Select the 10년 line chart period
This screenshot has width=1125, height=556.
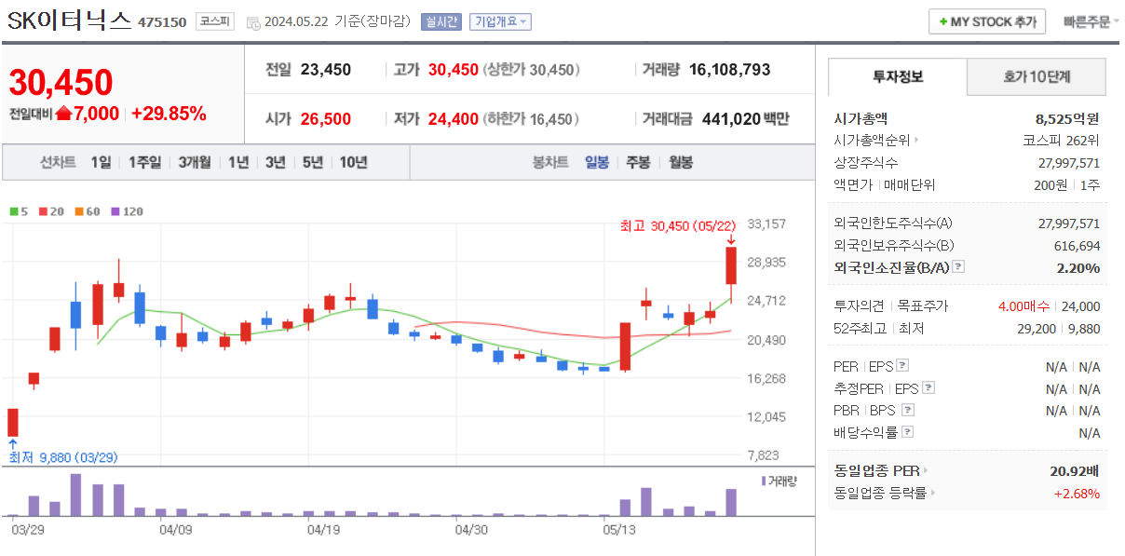click(x=353, y=162)
